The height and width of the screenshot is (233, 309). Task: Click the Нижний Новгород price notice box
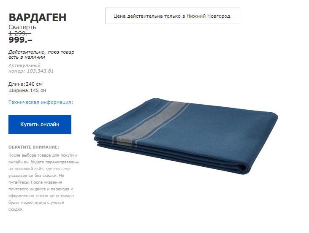point(173,16)
